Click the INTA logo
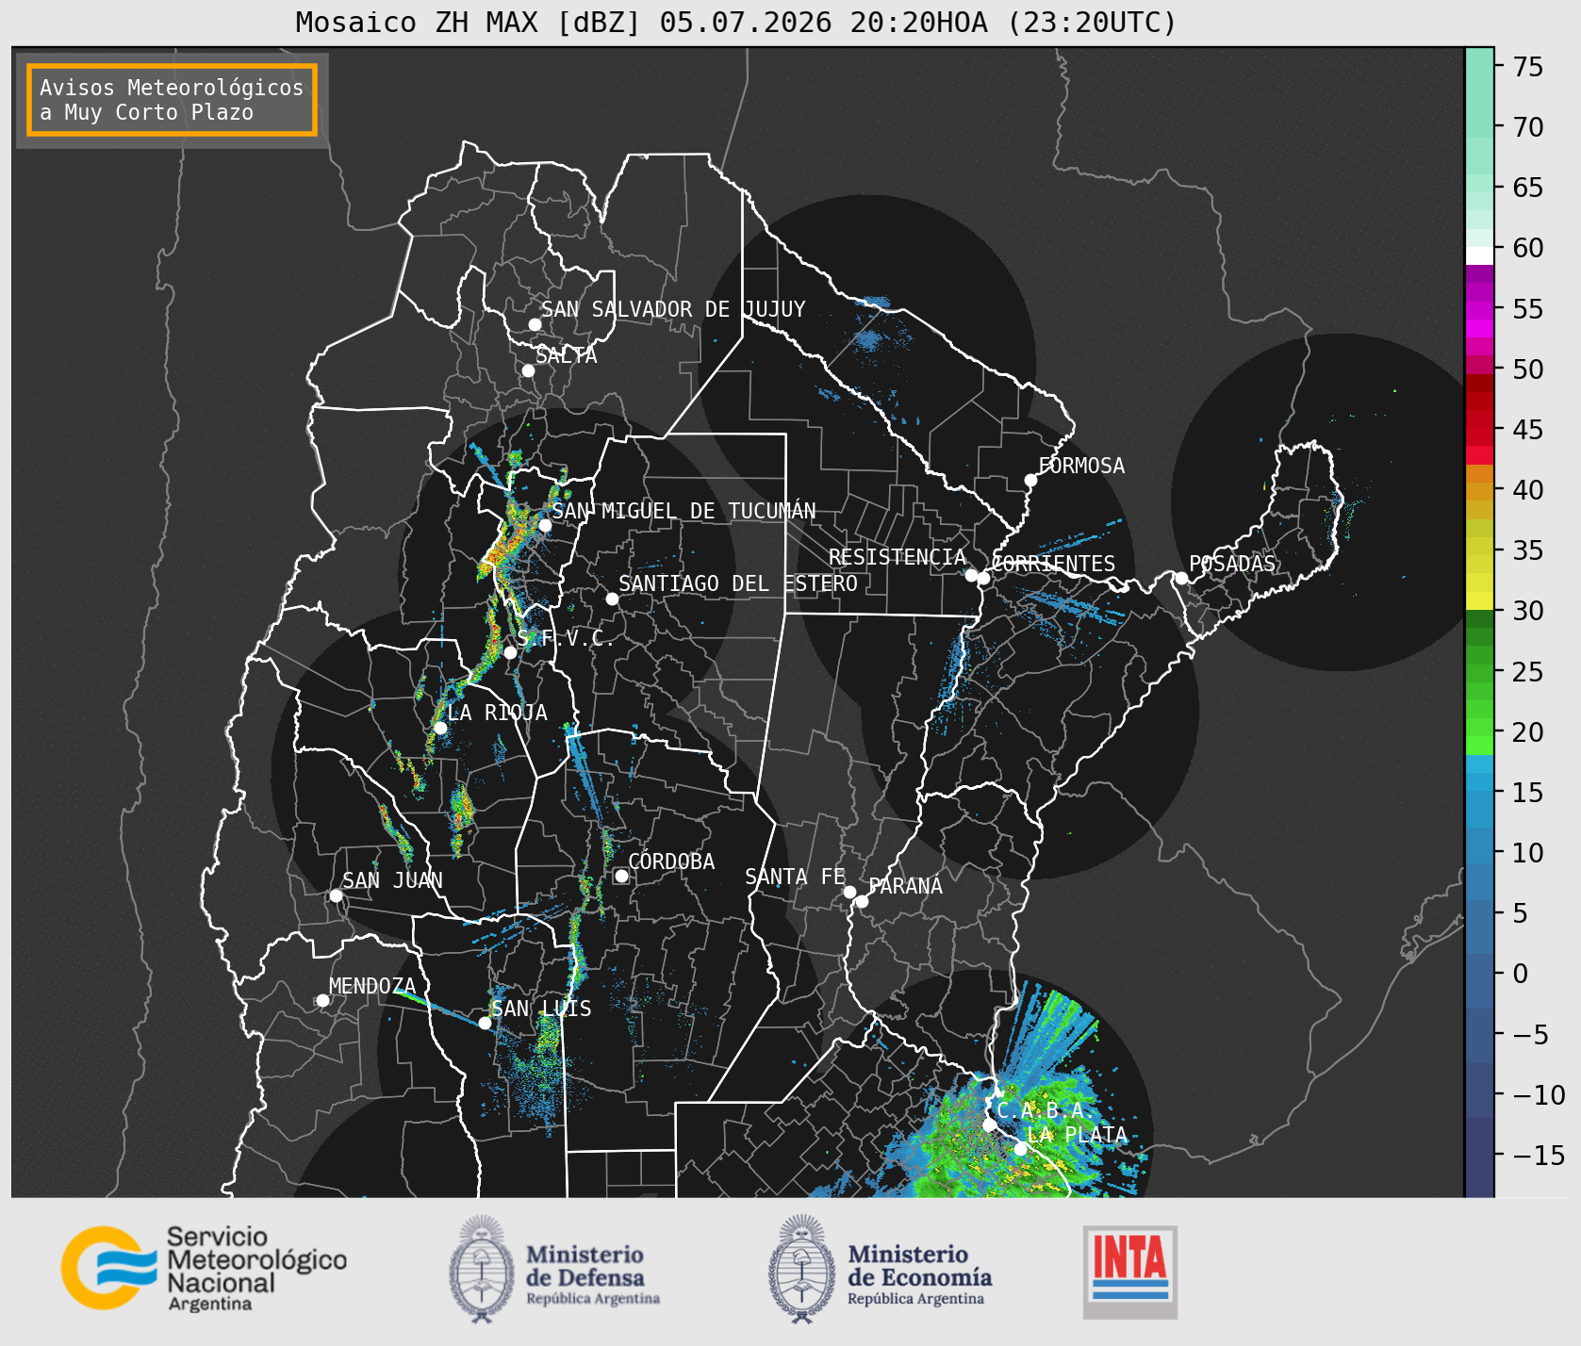This screenshot has width=1581, height=1346. pyautogui.click(x=1130, y=1272)
